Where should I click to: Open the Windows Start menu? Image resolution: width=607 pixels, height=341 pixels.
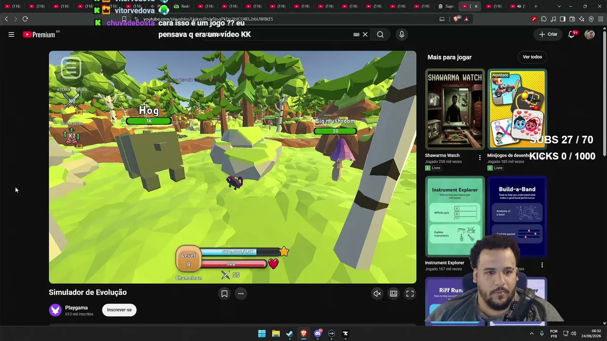tap(262, 333)
